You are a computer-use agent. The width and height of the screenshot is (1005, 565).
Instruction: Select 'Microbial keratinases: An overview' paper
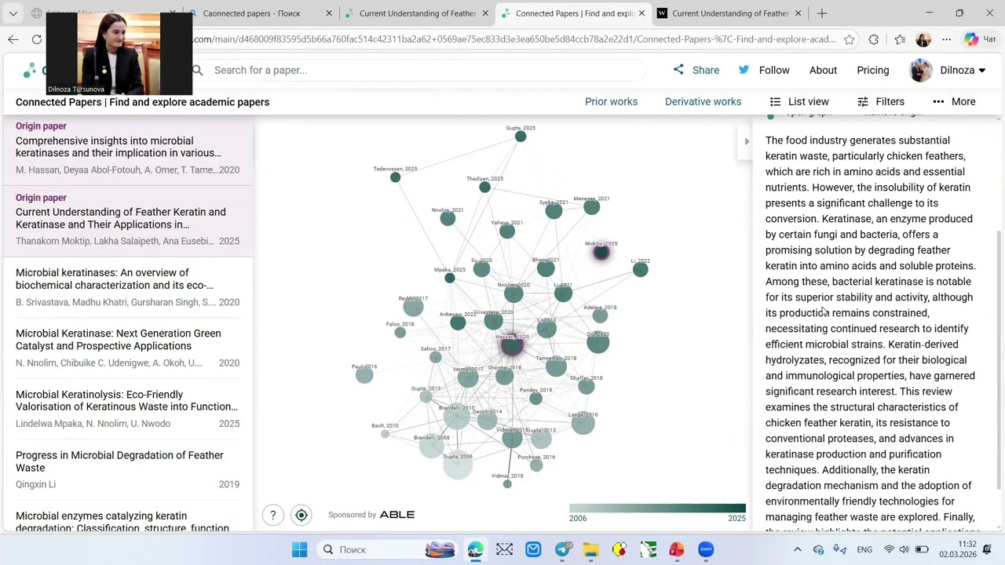click(127, 287)
